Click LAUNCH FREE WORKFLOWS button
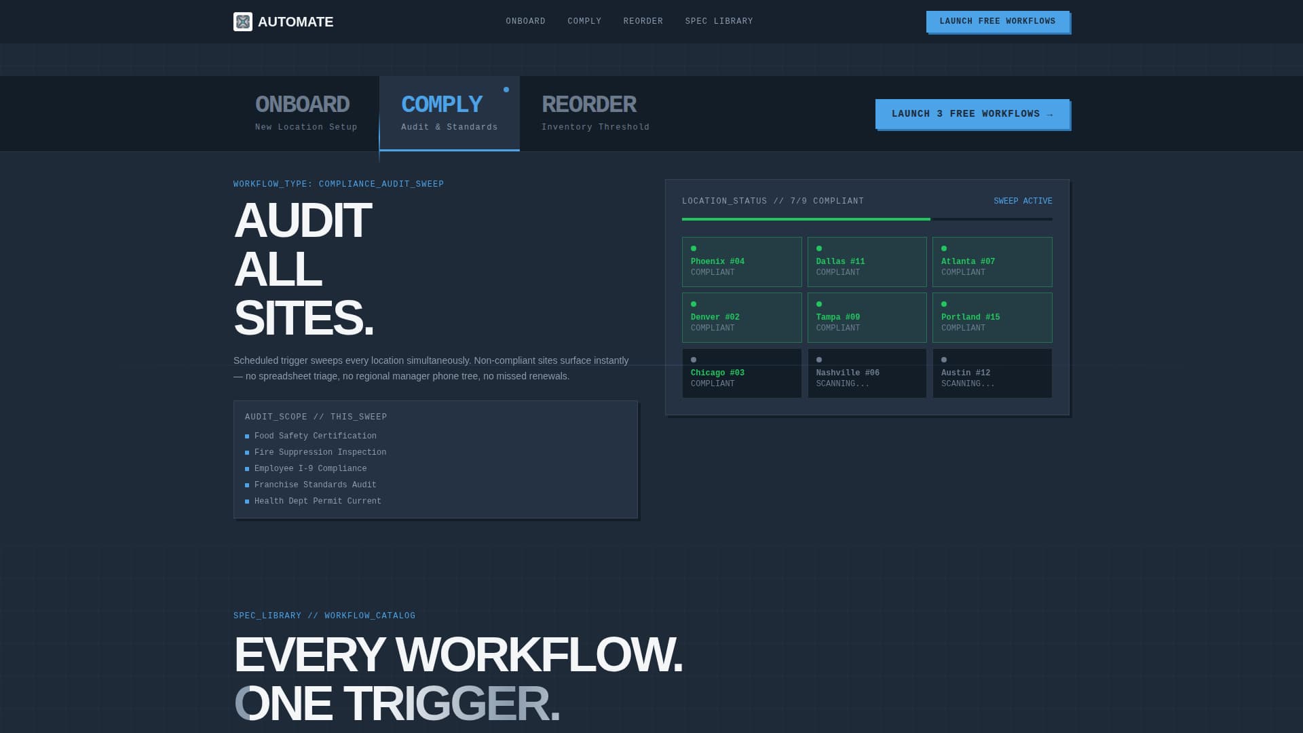The height and width of the screenshot is (733, 1303). (x=998, y=21)
